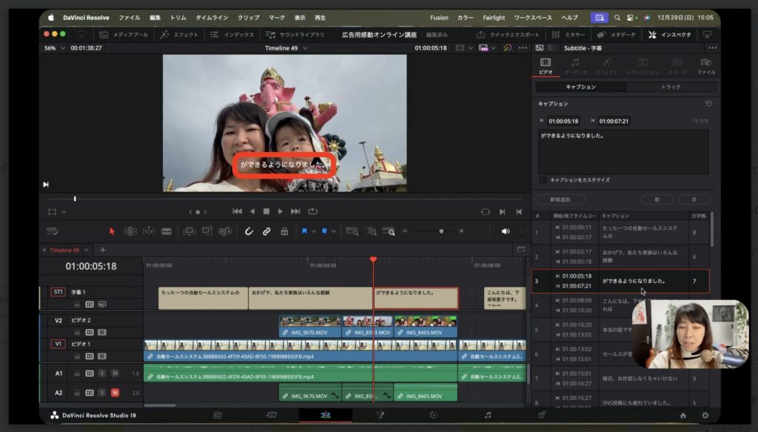The height and width of the screenshot is (432, 758).
Task: Click the 次 caption button
Action: pyautogui.click(x=694, y=199)
